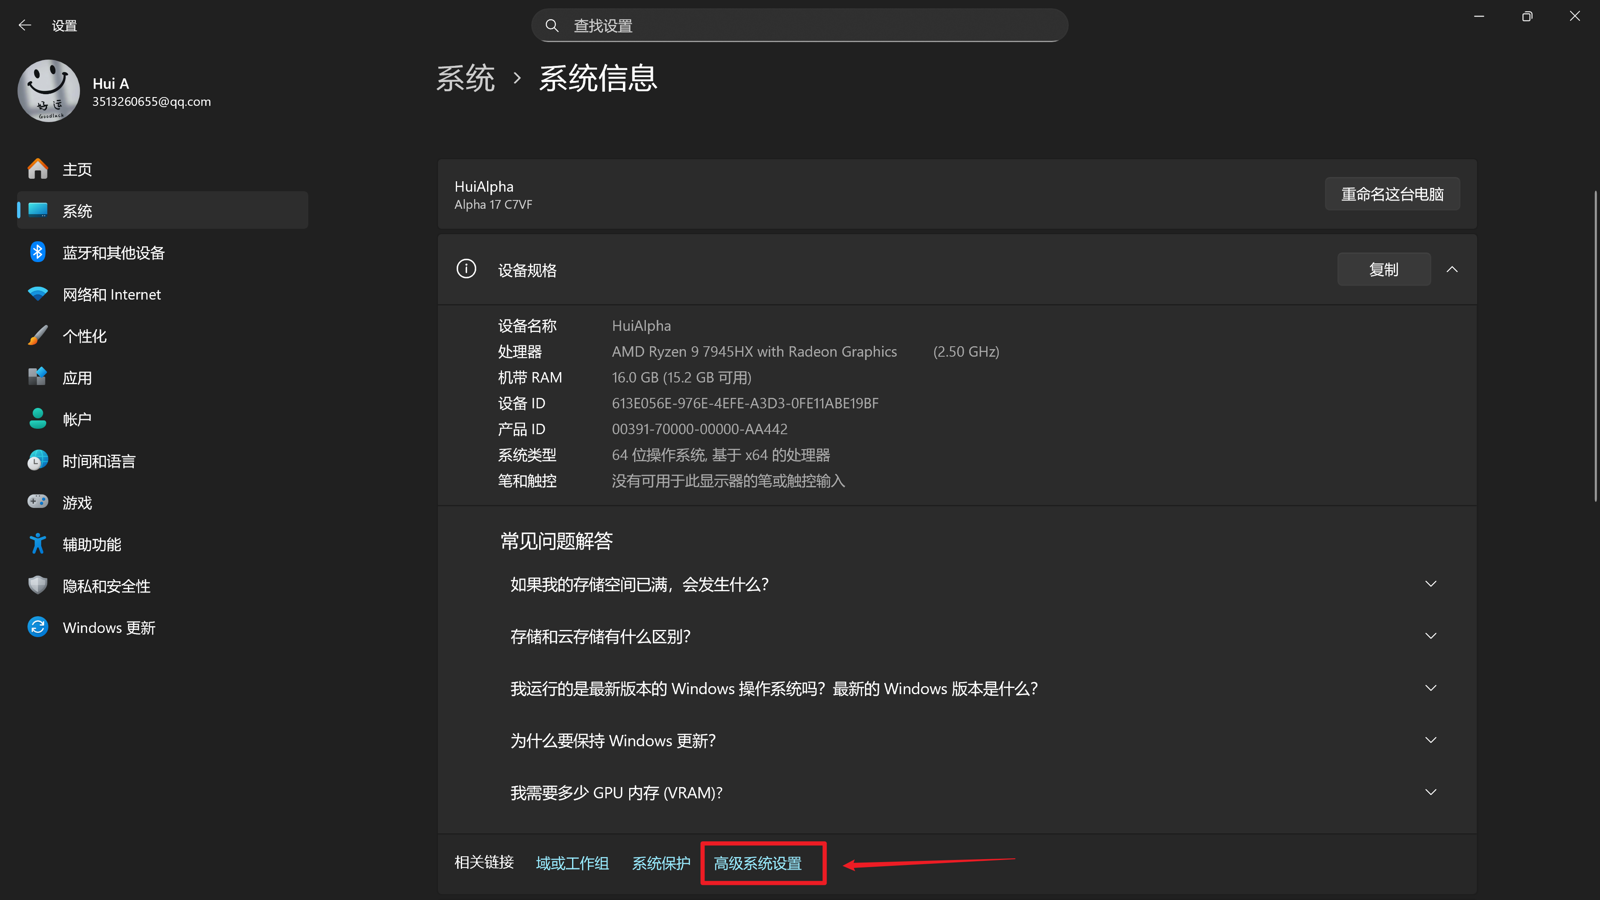1600x900 pixels.
Task: Open the 高级系统设置 link
Action: [x=758, y=863]
